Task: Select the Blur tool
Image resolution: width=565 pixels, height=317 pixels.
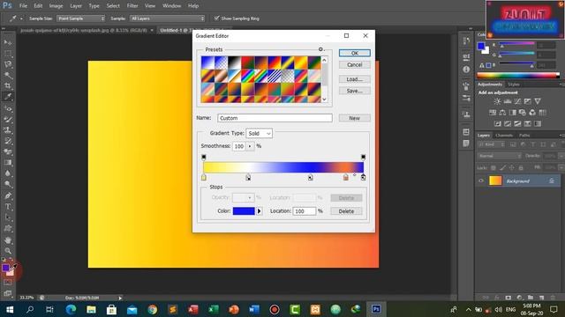Action: coord(8,173)
